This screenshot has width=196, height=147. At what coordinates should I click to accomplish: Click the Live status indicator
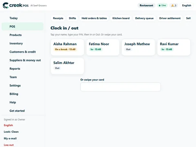(x=162, y=5)
